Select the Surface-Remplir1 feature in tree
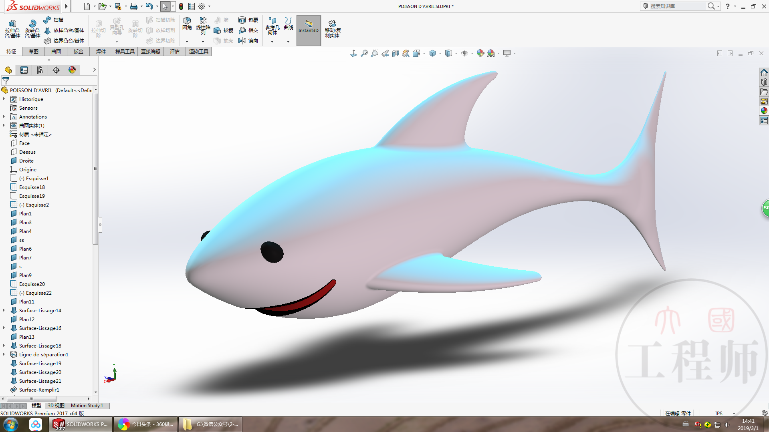Screen dimensions: 769x432 tap(39, 390)
